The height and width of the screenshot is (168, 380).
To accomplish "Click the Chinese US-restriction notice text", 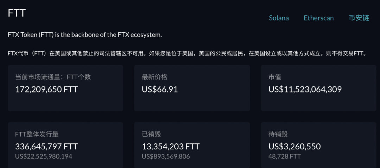I will pyautogui.click(x=187, y=53).
